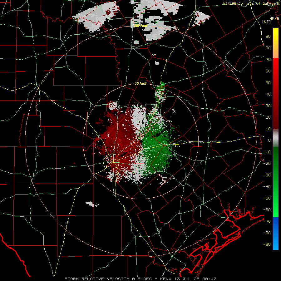The image size is (281, 281).
Task: Click the -10 value on velocity scale
Action: click(x=267, y=152)
